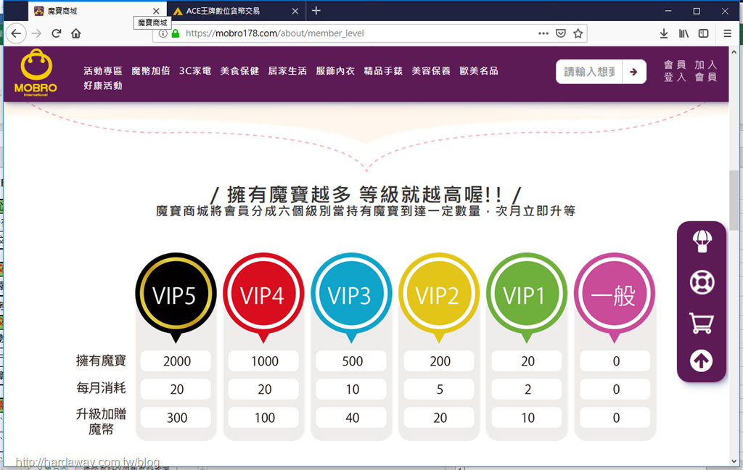Click scrollbar up arrow
Image resolution: width=743 pixels, height=470 pixels.
734,51
